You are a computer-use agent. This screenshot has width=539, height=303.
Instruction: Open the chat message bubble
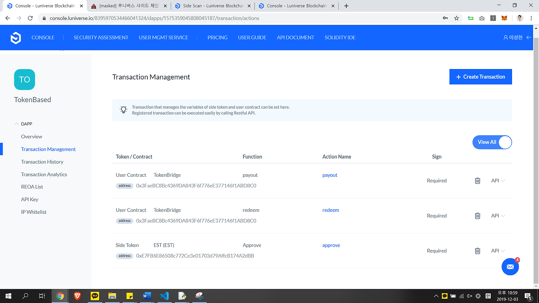coord(510,267)
